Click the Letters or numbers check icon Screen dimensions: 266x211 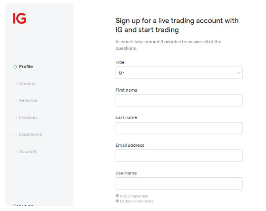pos(117,201)
